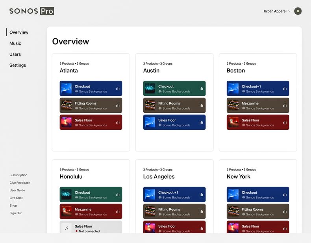Click Honolulu Mezzanine album art
This screenshot has height=243, width=311.
click(x=67, y=211)
